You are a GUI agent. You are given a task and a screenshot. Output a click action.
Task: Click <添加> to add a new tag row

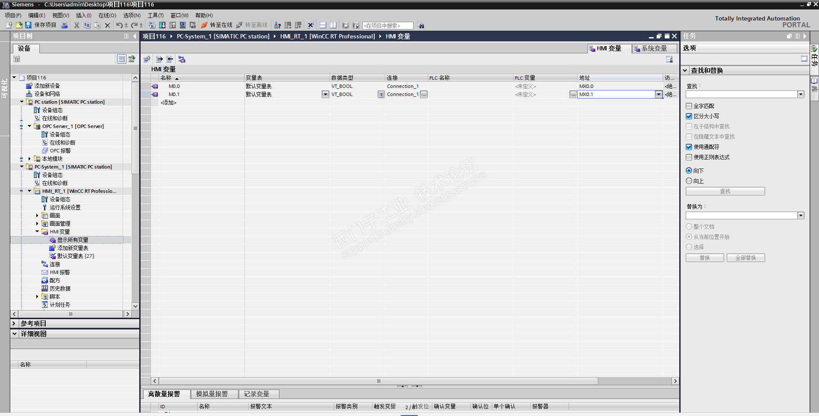[x=168, y=102]
